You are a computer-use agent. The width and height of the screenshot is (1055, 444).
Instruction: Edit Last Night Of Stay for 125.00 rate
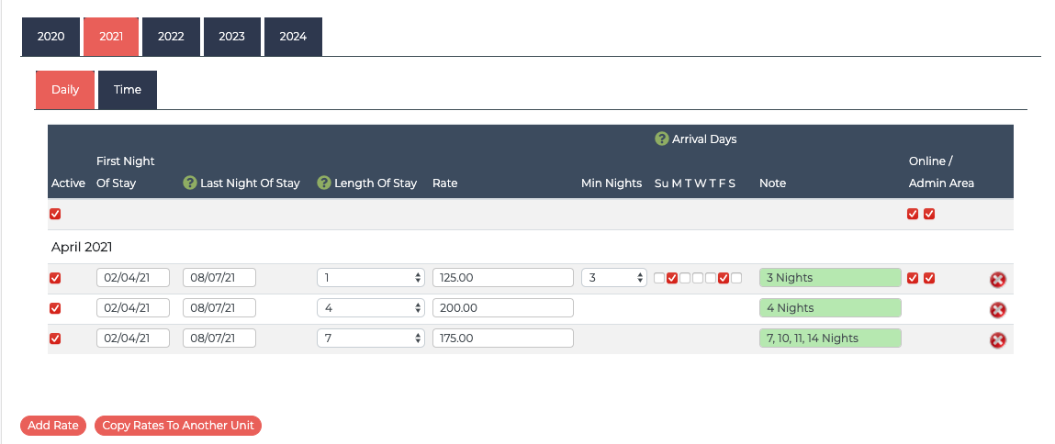coord(219,278)
